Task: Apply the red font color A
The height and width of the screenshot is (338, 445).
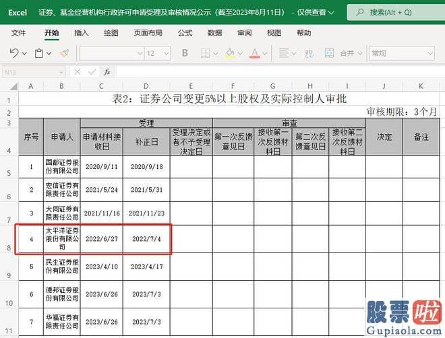Action: 255,53
